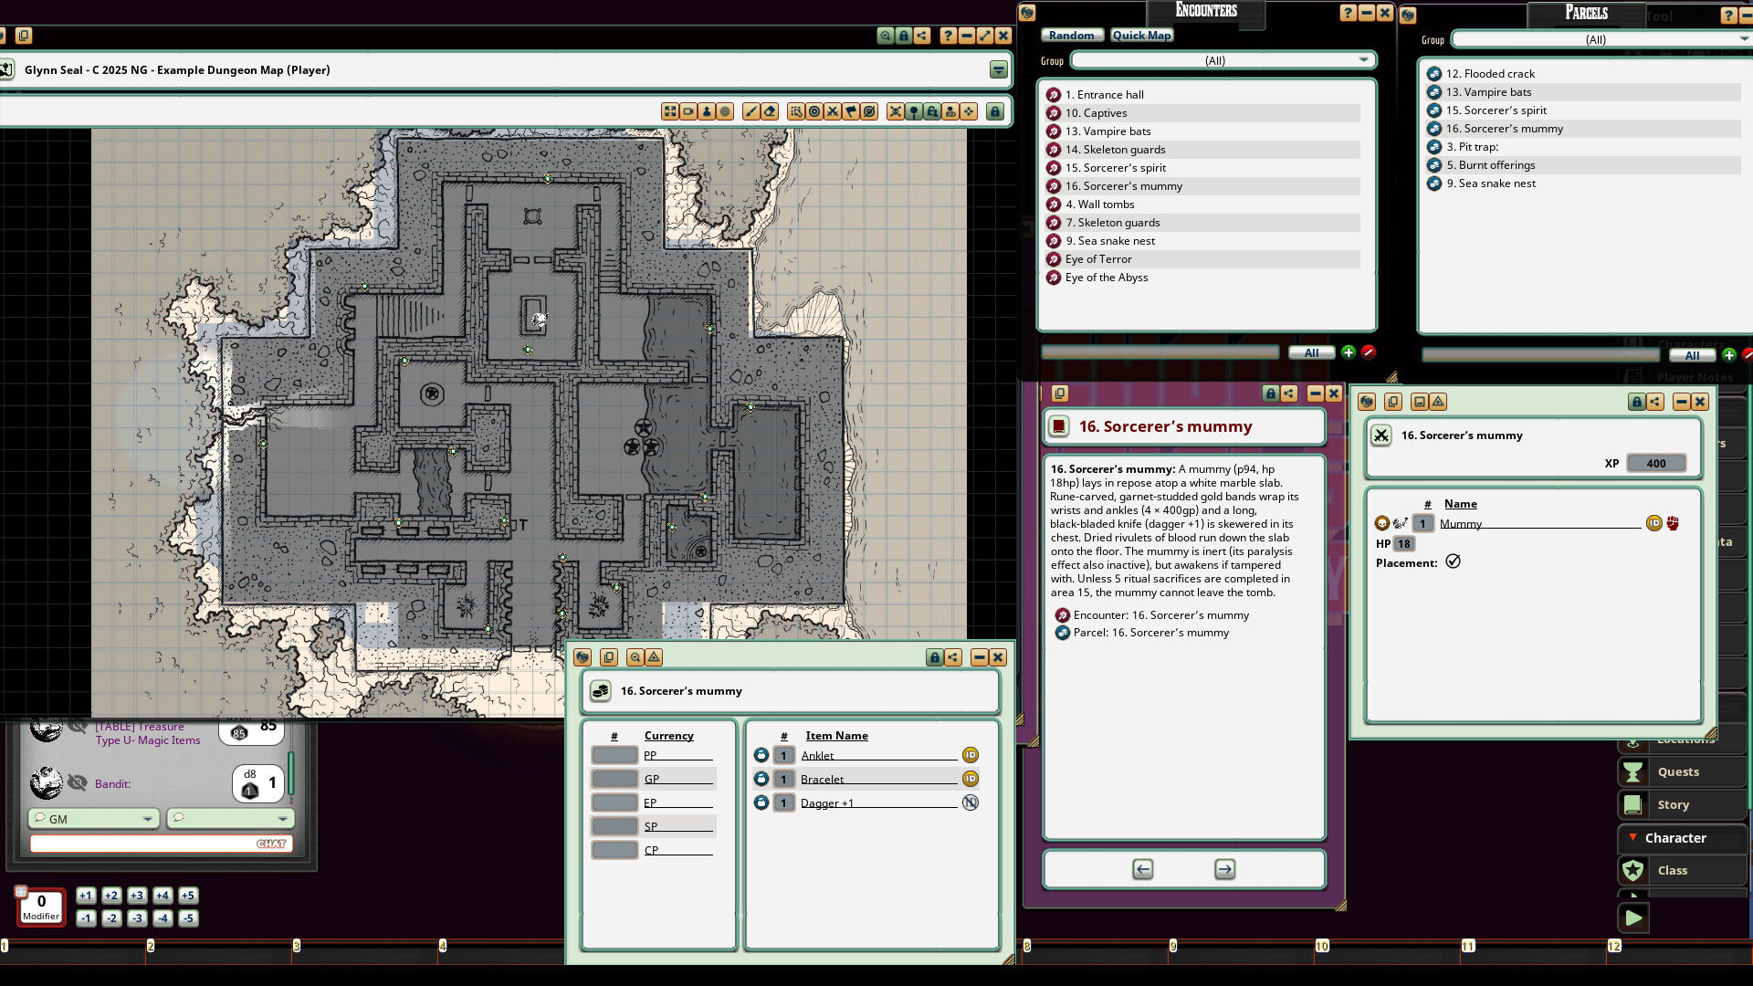1753x986 pixels.
Task: Open the GM speaker dropdown in chat
Action: coord(94,819)
